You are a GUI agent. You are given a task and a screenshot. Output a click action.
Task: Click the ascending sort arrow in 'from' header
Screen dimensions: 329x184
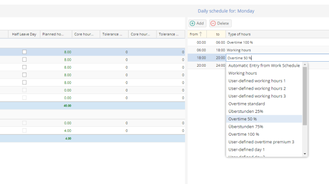pos(200,34)
